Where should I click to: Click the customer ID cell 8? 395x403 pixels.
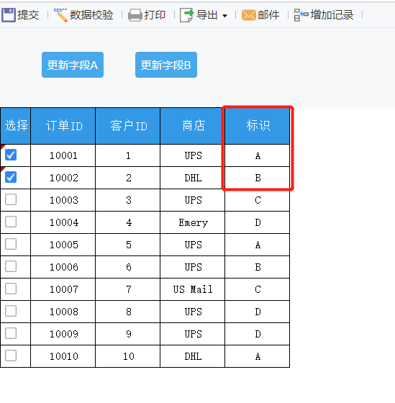[x=128, y=312]
